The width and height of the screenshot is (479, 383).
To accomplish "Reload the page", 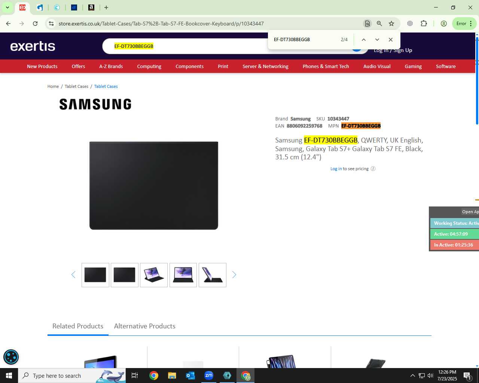I will [35, 24].
